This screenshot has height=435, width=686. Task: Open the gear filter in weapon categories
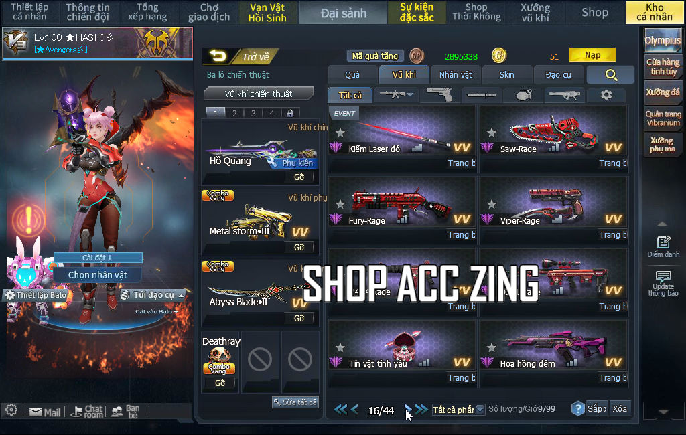point(606,94)
